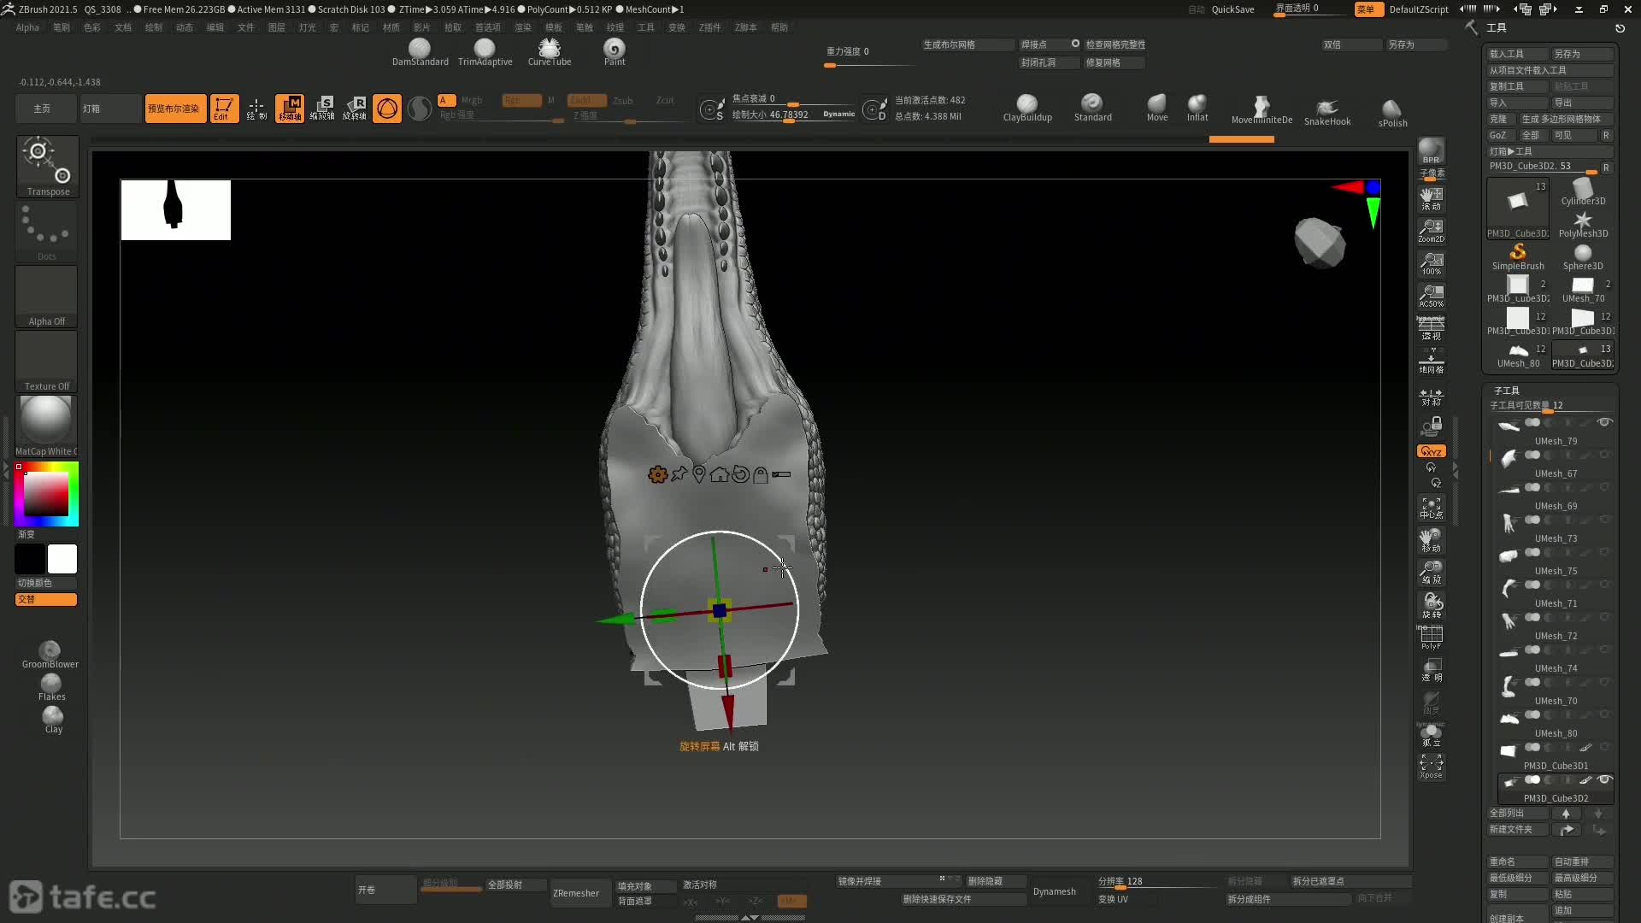
Task: Toggle transparency (透明) mode
Action: 1431,670
